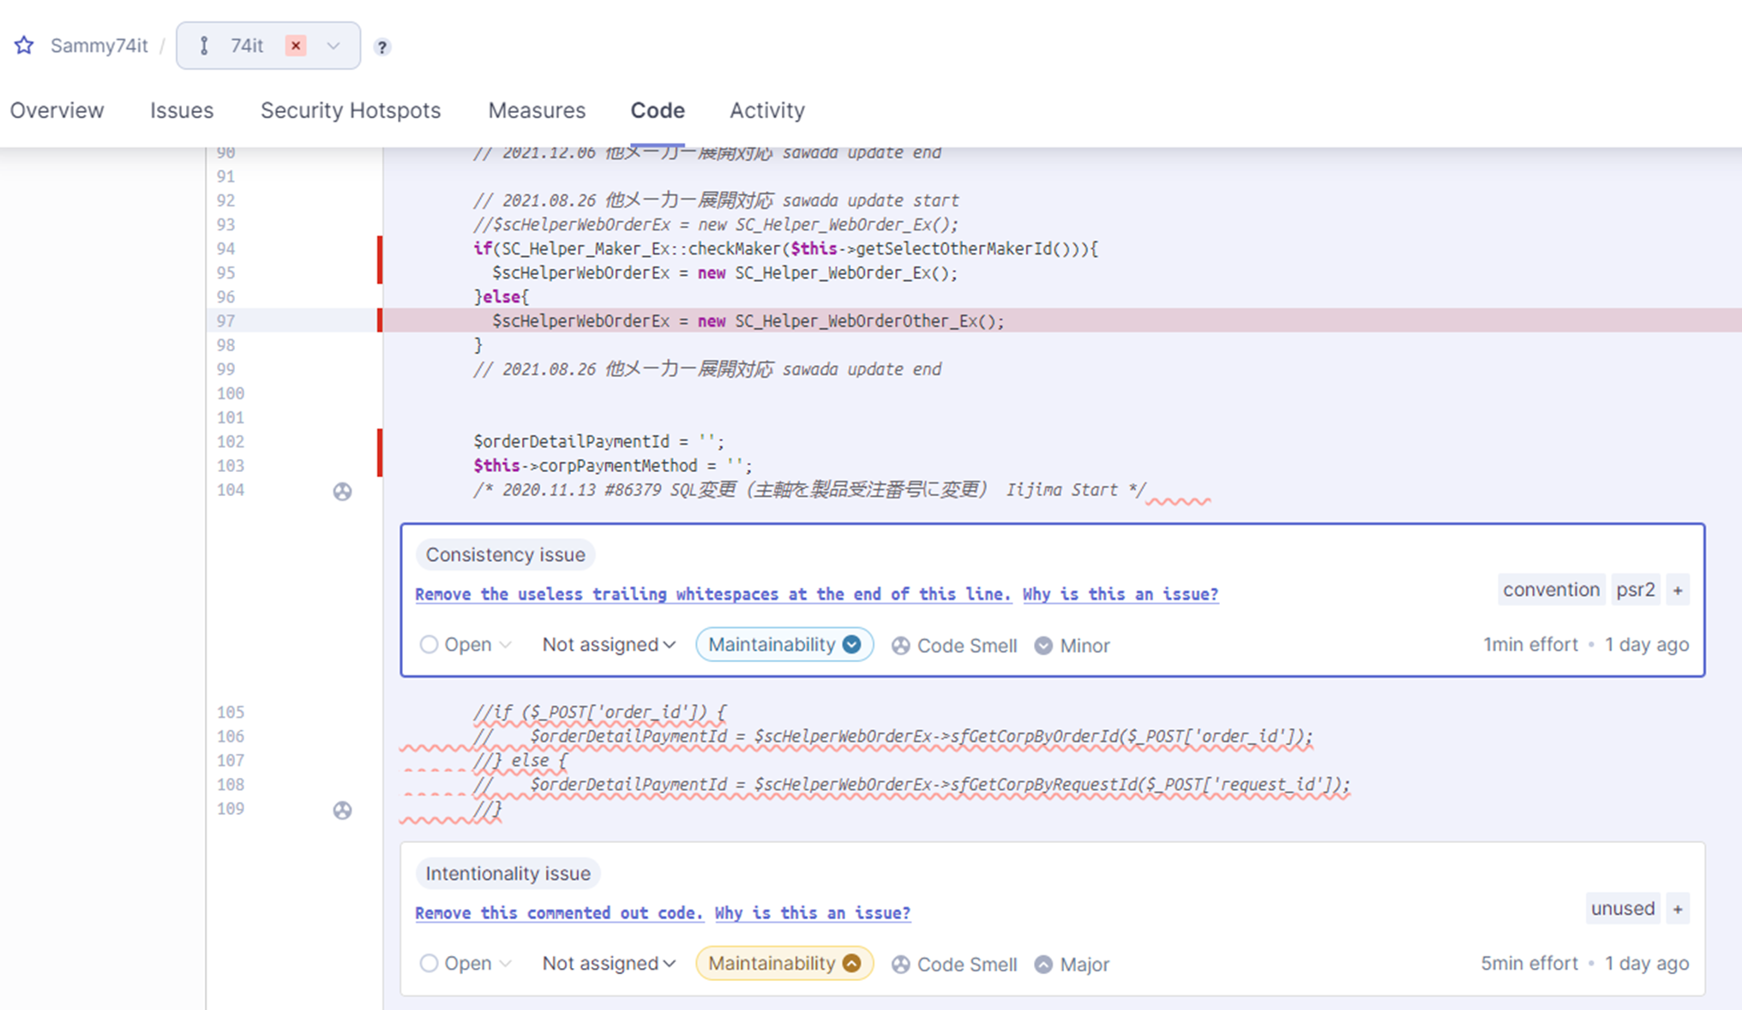Expand the 74it branch dropdown chevron
1742x1010 pixels.
pyautogui.click(x=333, y=45)
